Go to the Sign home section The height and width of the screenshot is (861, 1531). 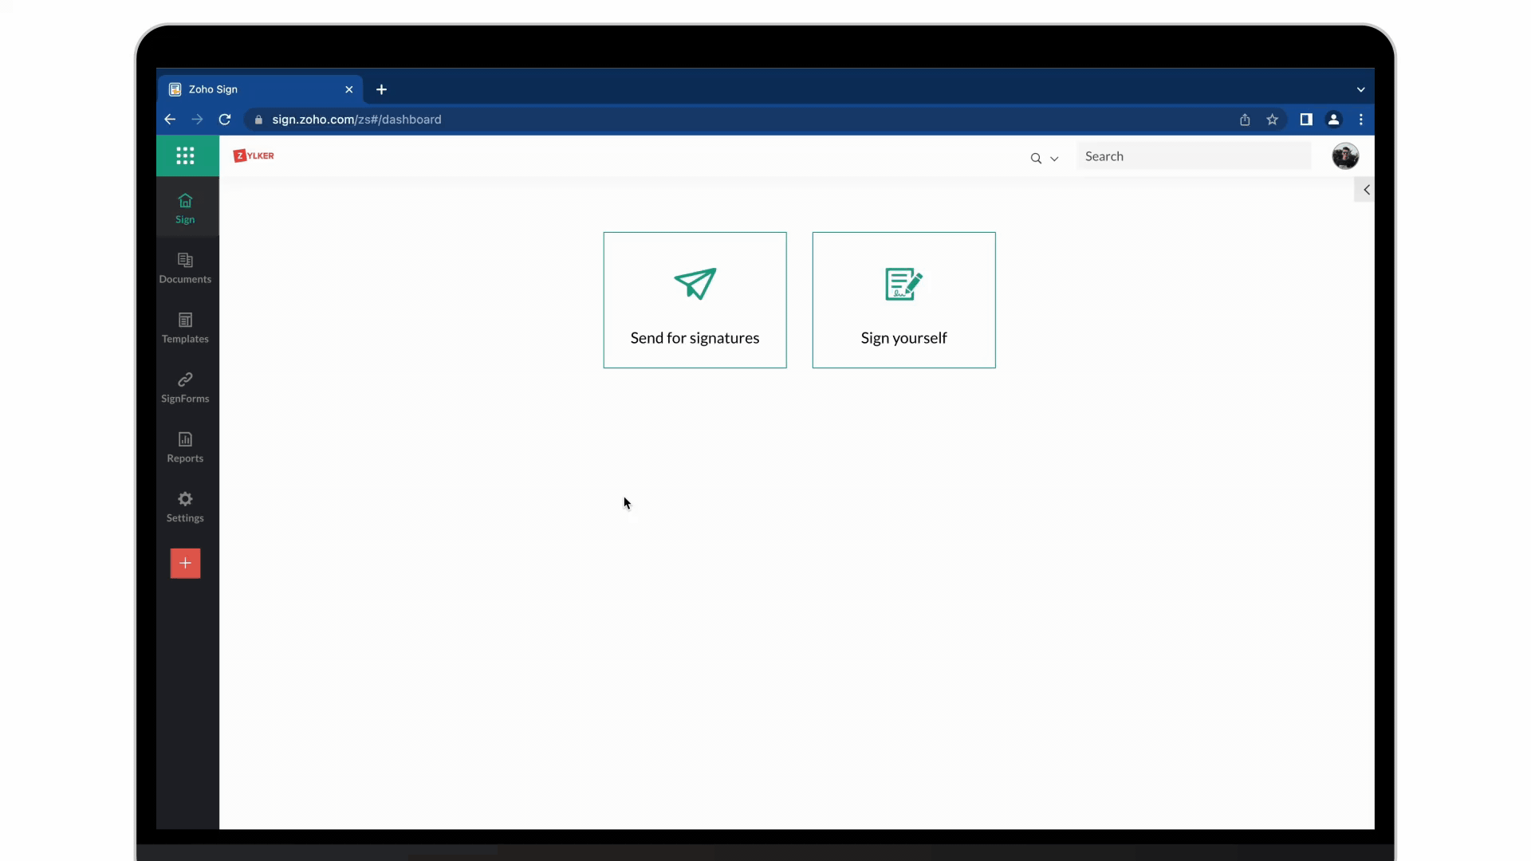185,208
